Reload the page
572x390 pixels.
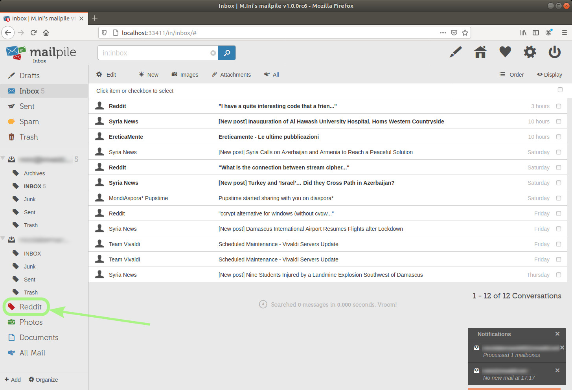[33, 33]
